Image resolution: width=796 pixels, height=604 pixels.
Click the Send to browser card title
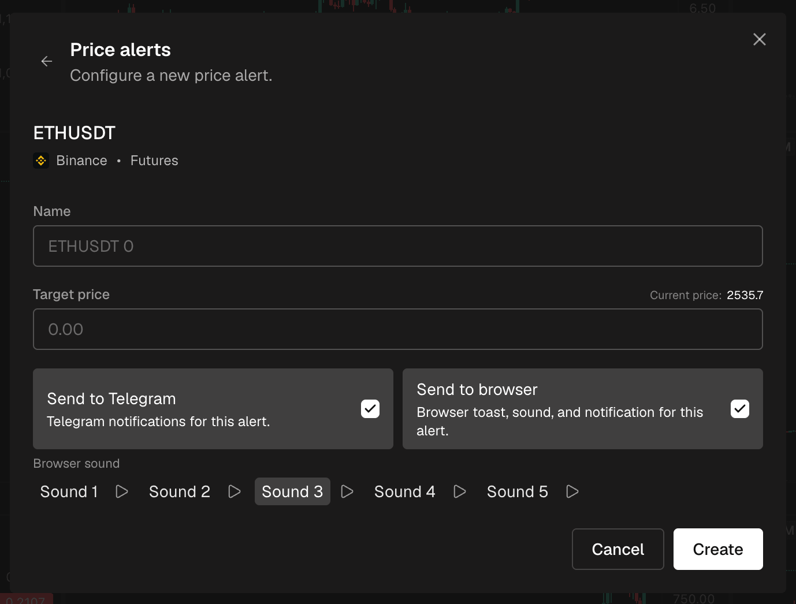(477, 390)
